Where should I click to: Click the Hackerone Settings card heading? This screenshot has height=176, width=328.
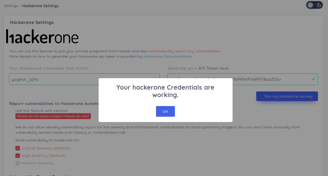tap(32, 23)
